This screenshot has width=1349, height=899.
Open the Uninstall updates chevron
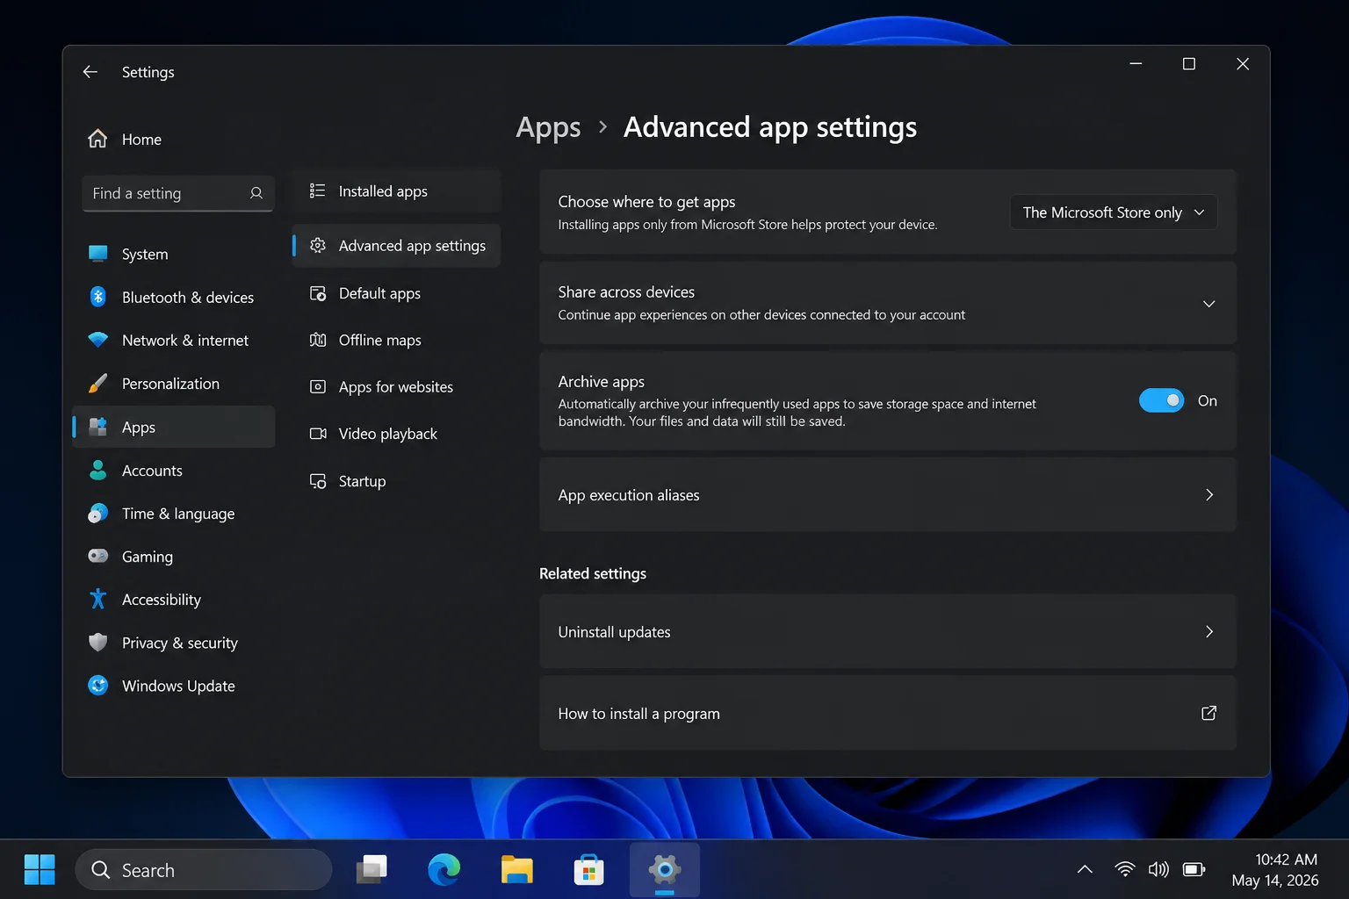pos(1209,631)
